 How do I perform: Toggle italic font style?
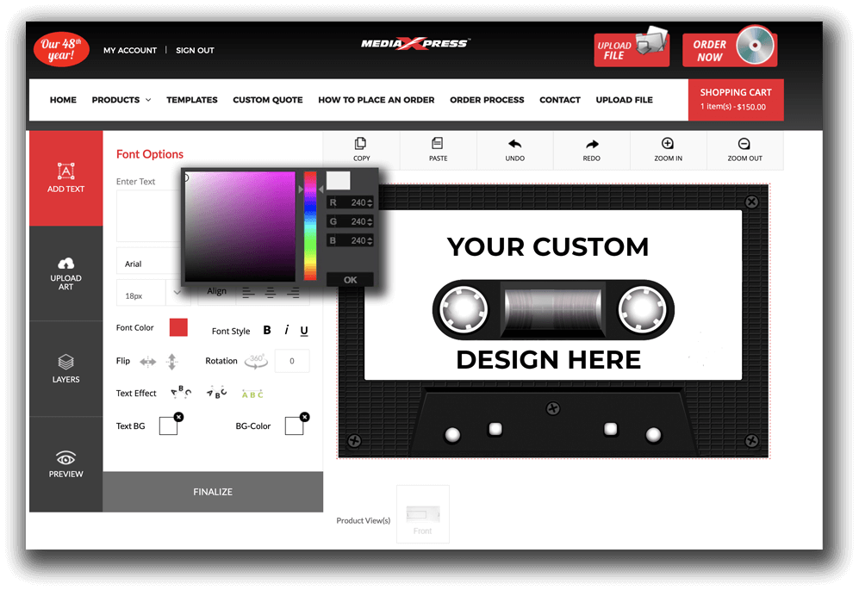tap(286, 331)
